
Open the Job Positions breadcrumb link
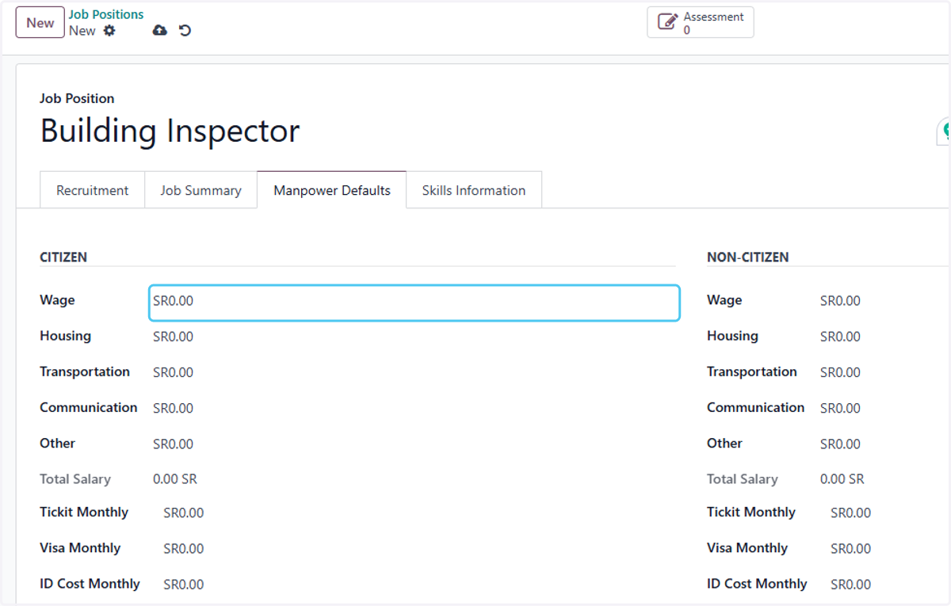pyautogui.click(x=106, y=14)
